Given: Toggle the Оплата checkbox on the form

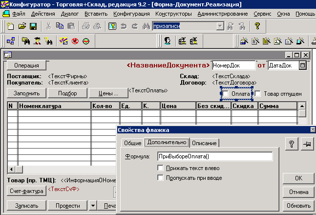Looking at the screenshot, I should 226,93.
